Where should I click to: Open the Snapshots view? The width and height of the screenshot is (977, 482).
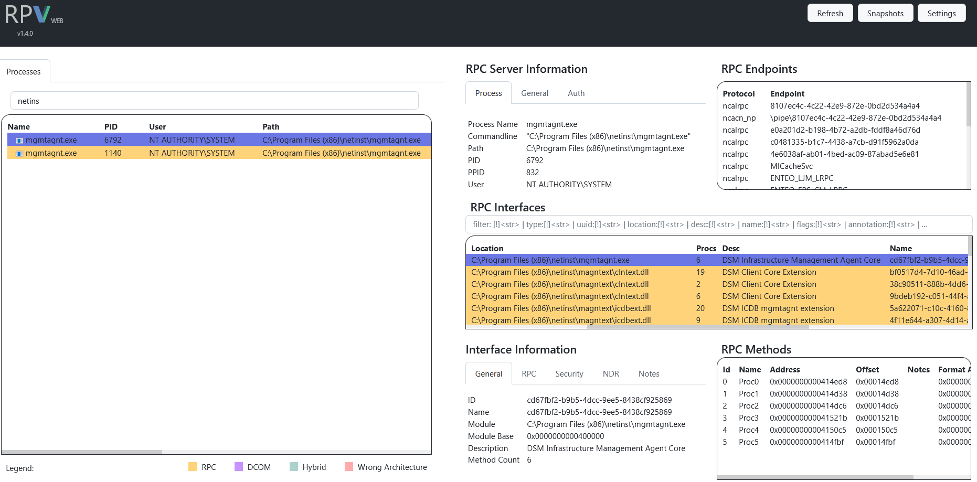coord(885,13)
